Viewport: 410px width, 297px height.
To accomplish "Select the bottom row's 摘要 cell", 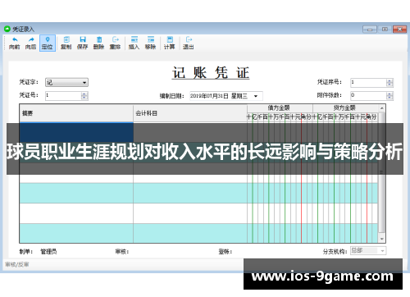I will (x=76, y=233).
